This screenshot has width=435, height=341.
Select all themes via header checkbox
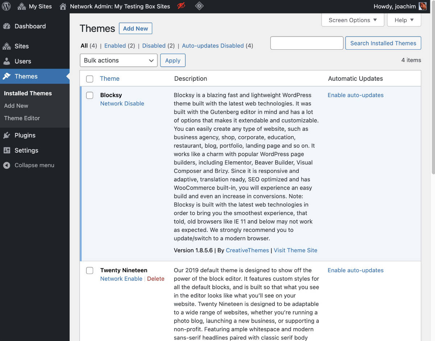coord(90,79)
